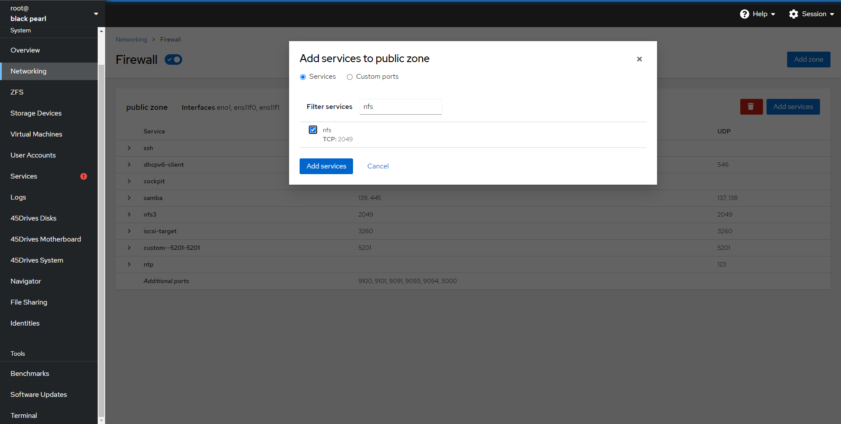Click samba TCP ports 139, 445
The width and height of the screenshot is (841, 424).
coord(370,198)
